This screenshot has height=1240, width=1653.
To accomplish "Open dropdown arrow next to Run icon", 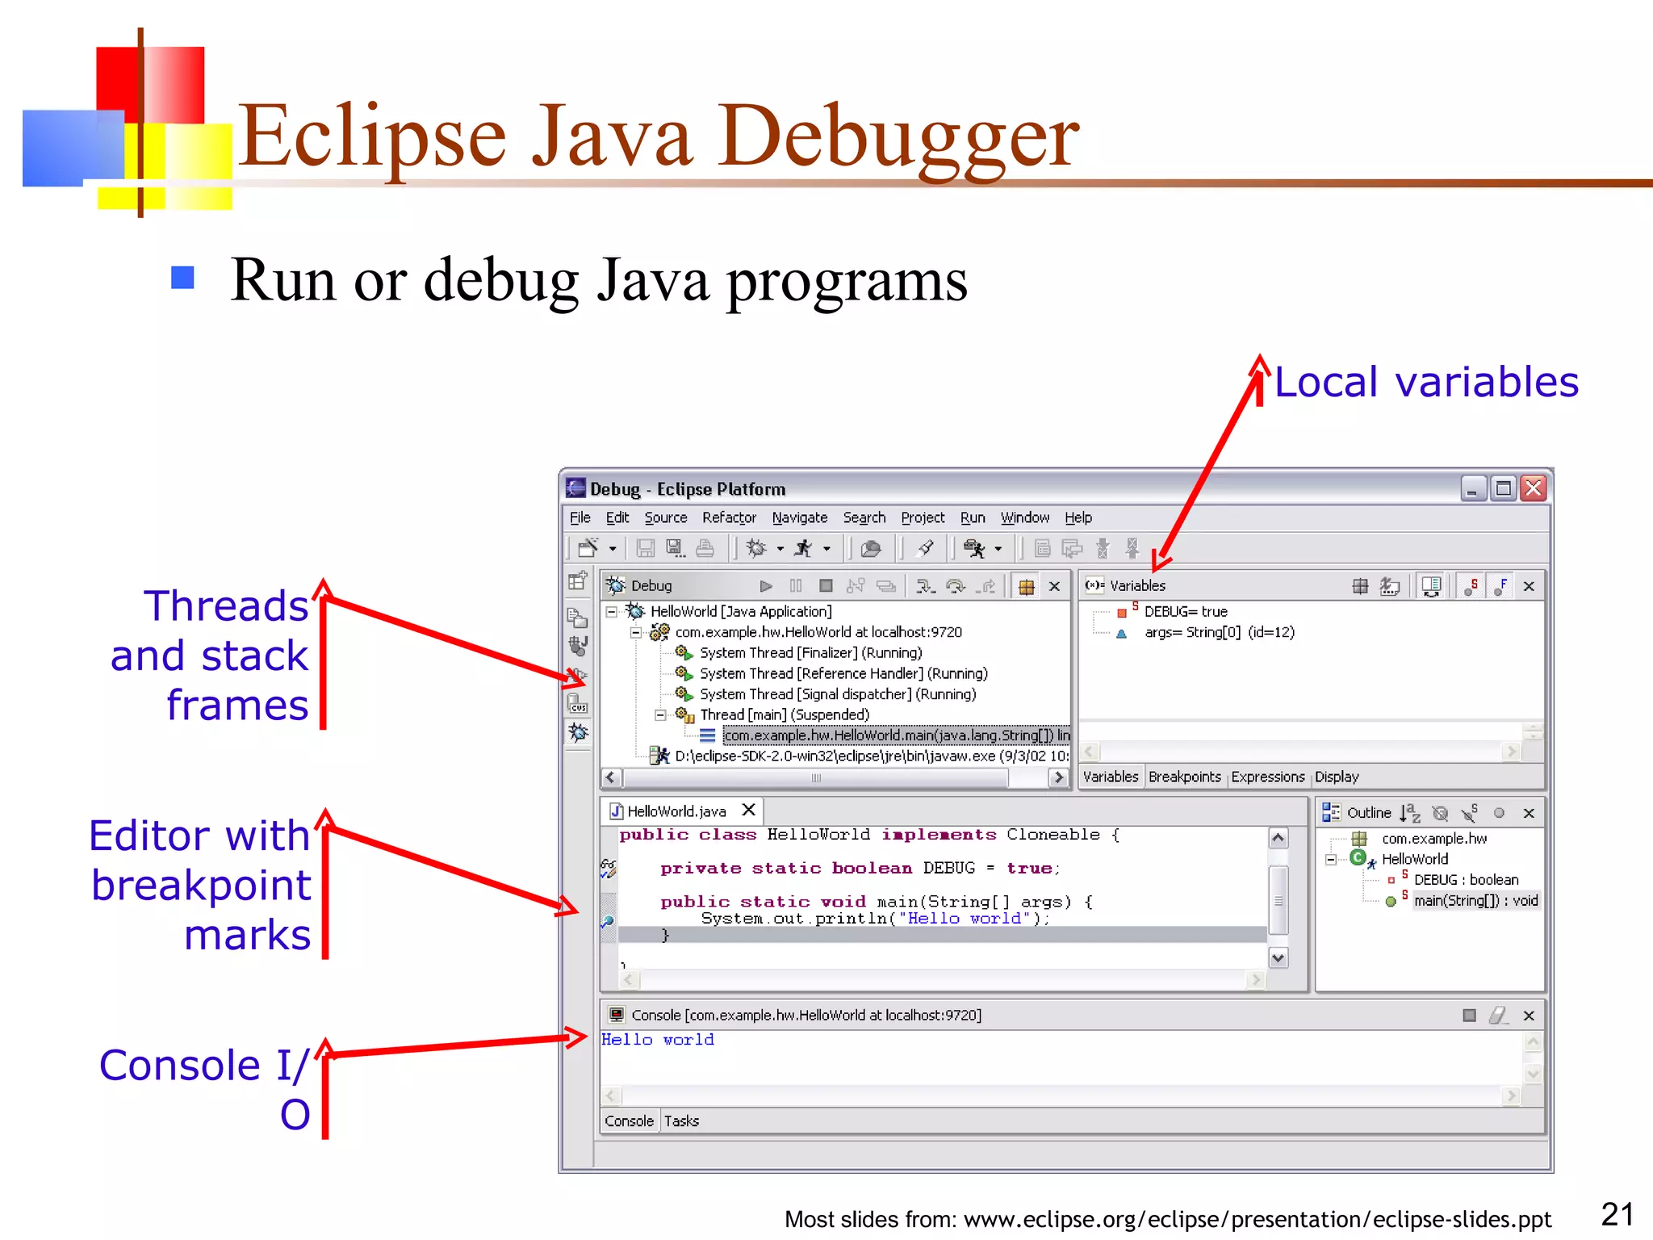I will (x=826, y=549).
